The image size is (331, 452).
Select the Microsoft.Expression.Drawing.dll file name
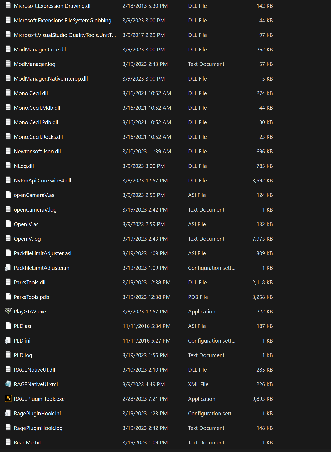click(x=53, y=6)
